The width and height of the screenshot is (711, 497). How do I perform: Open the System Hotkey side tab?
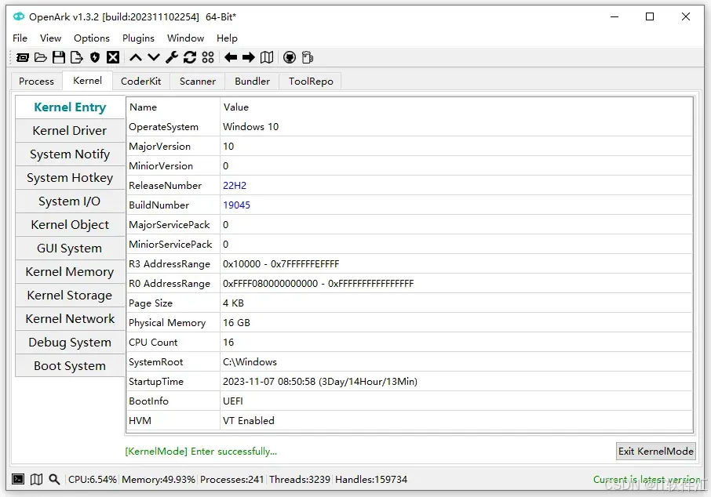(70, 178)
